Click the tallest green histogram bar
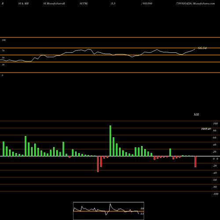The height and width of the screenshot is (220, 220). pyautogui.click(x=110, y=141)
